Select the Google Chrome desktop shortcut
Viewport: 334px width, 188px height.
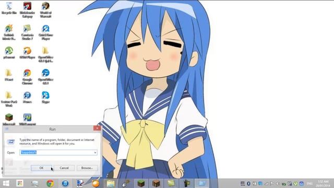[x=27, y=77]
